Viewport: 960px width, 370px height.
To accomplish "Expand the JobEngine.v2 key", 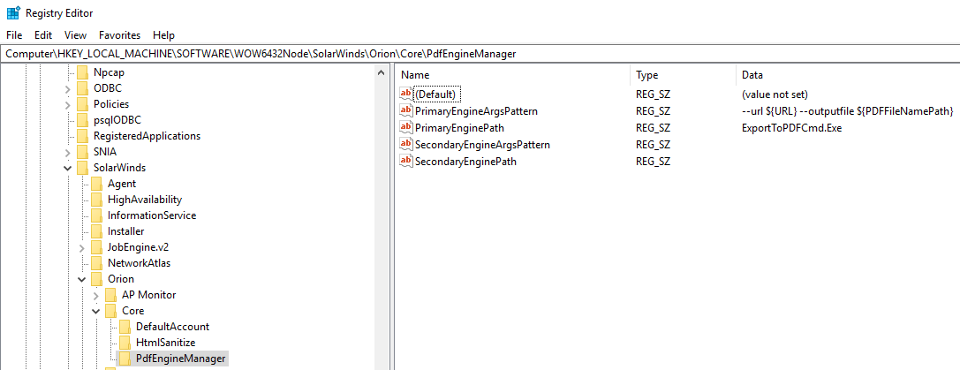I will point(82,247).
